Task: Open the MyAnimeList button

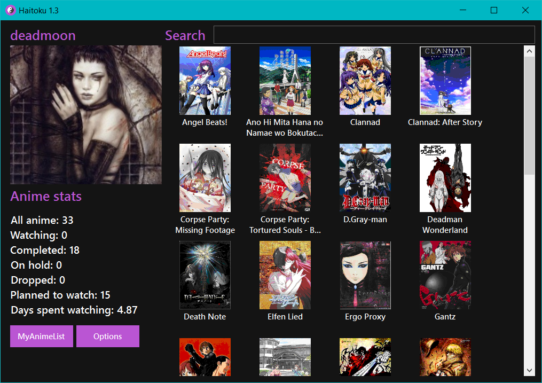Action: tap(42, 336)
